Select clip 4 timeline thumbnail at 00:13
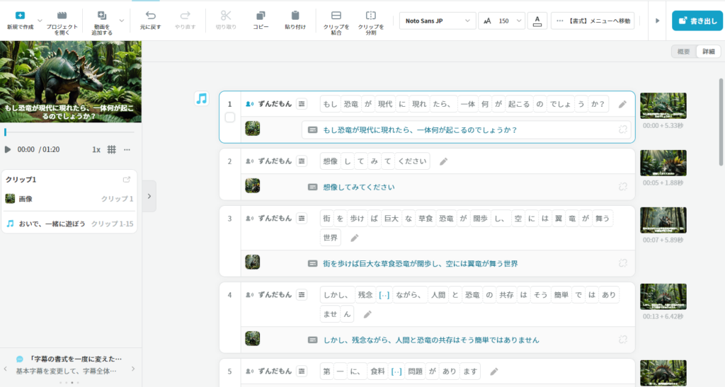The height and width of the screenshot is (387, 725). (663, 296)
